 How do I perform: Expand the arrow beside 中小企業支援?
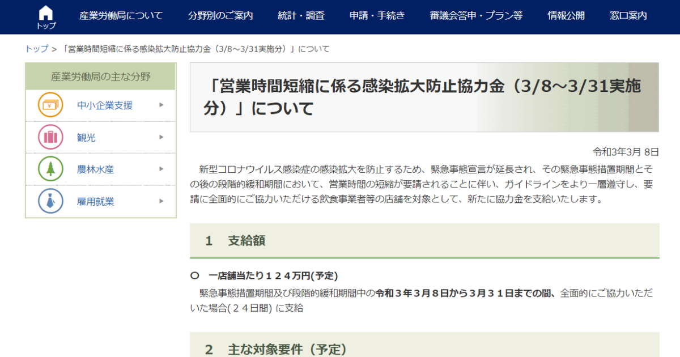coord(161,105)
